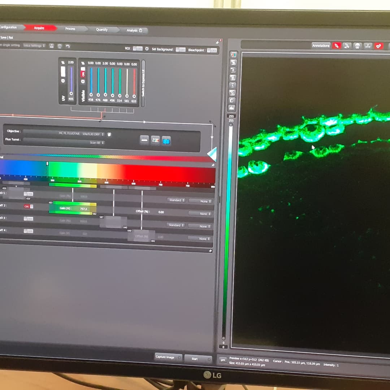Click the trash can icon in annotations toolbar
390x390 pixels.
click(357, 46)
